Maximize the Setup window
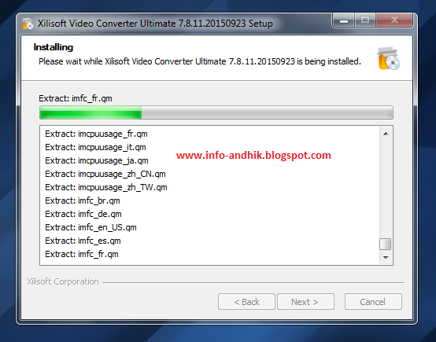This screenshot has height=342, width=436. click(x=365, y=20)
